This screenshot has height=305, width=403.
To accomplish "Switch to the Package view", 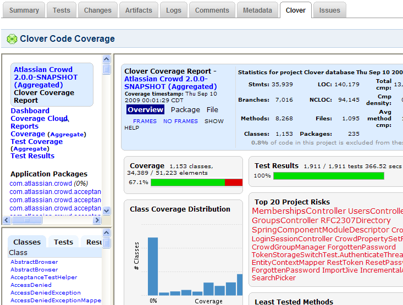I will pos(185,110).
